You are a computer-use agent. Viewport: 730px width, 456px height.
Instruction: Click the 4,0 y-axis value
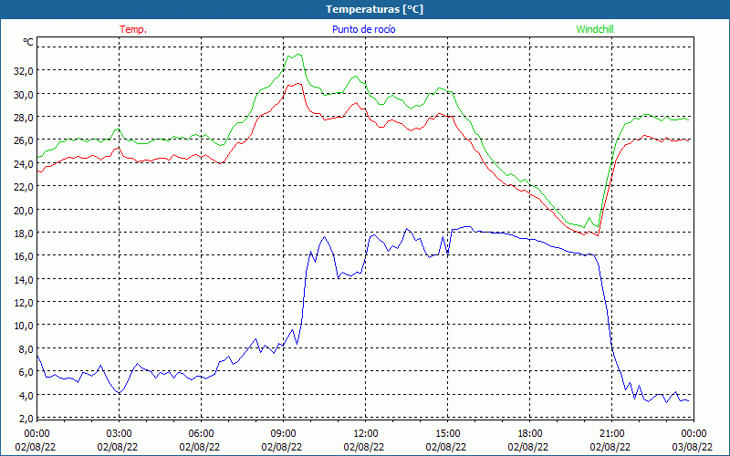tap(26, 395)
